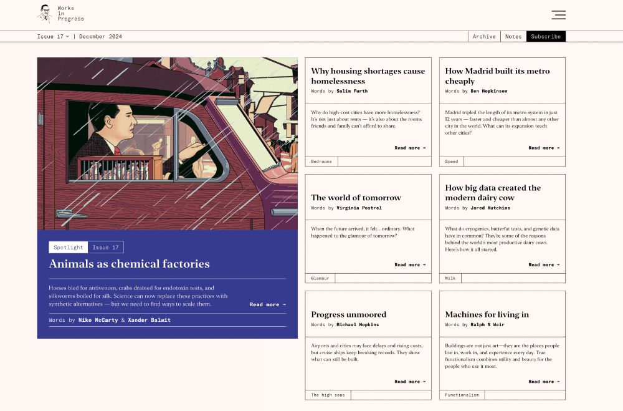Click author name Virginia Postrel
Image resolution: width=623 pixels, height=411 pixels.
click(359, 208)
